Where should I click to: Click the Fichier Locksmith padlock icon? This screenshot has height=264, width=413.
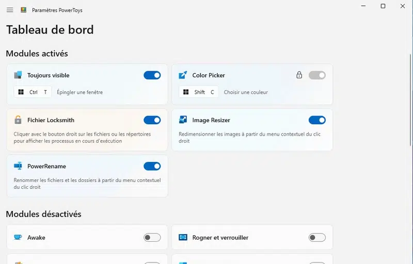18,120
